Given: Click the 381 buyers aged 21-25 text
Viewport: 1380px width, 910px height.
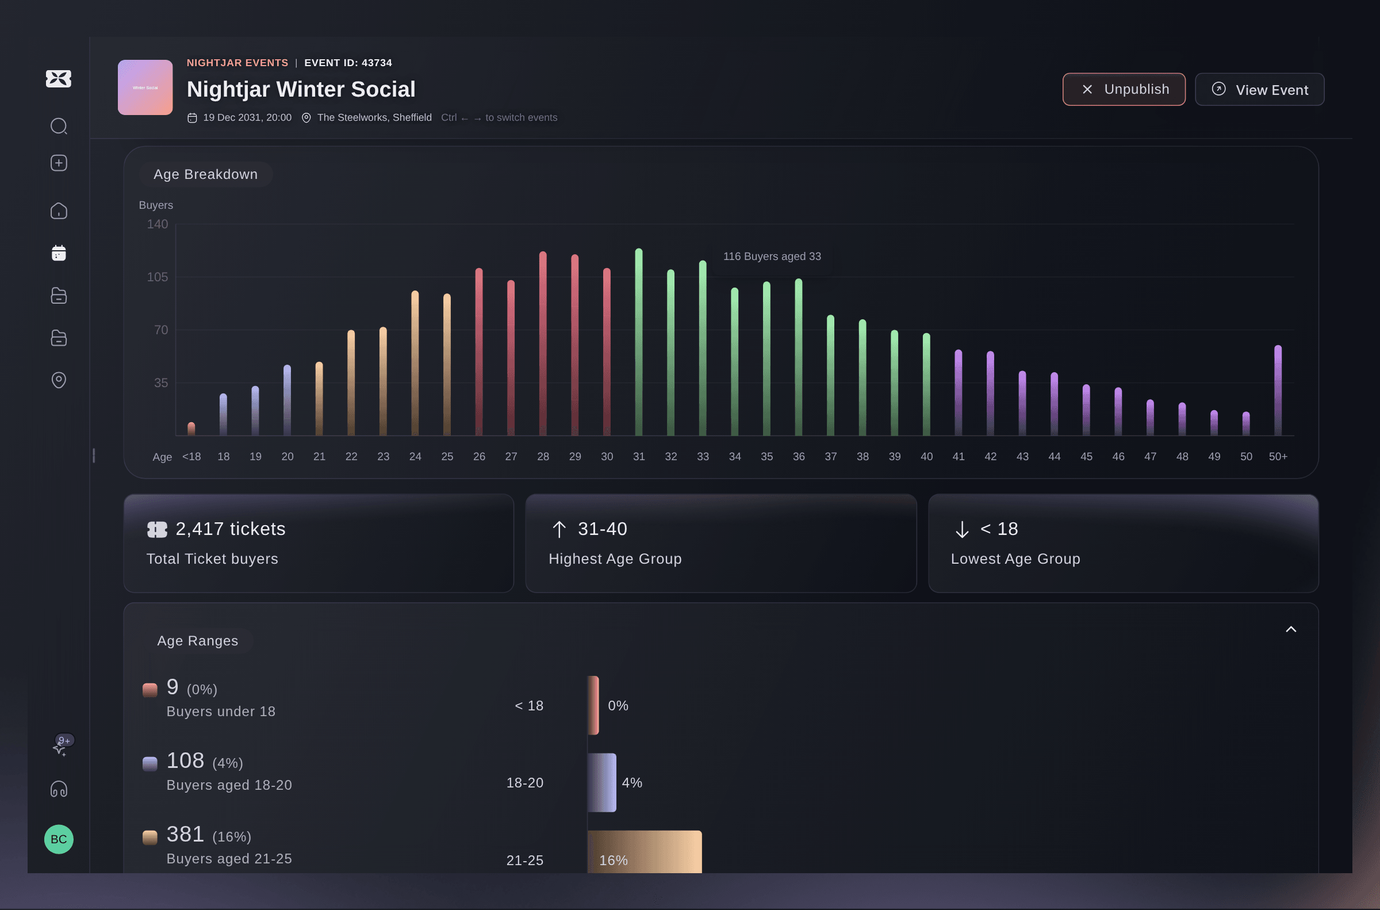Looking at the screenshot, I should [229, 844].
